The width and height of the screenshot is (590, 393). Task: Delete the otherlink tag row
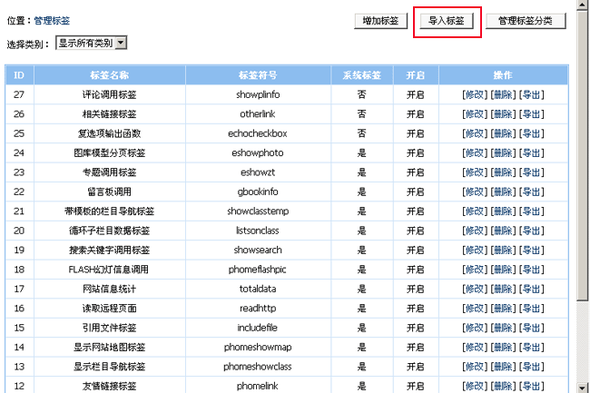click(502, 113)
